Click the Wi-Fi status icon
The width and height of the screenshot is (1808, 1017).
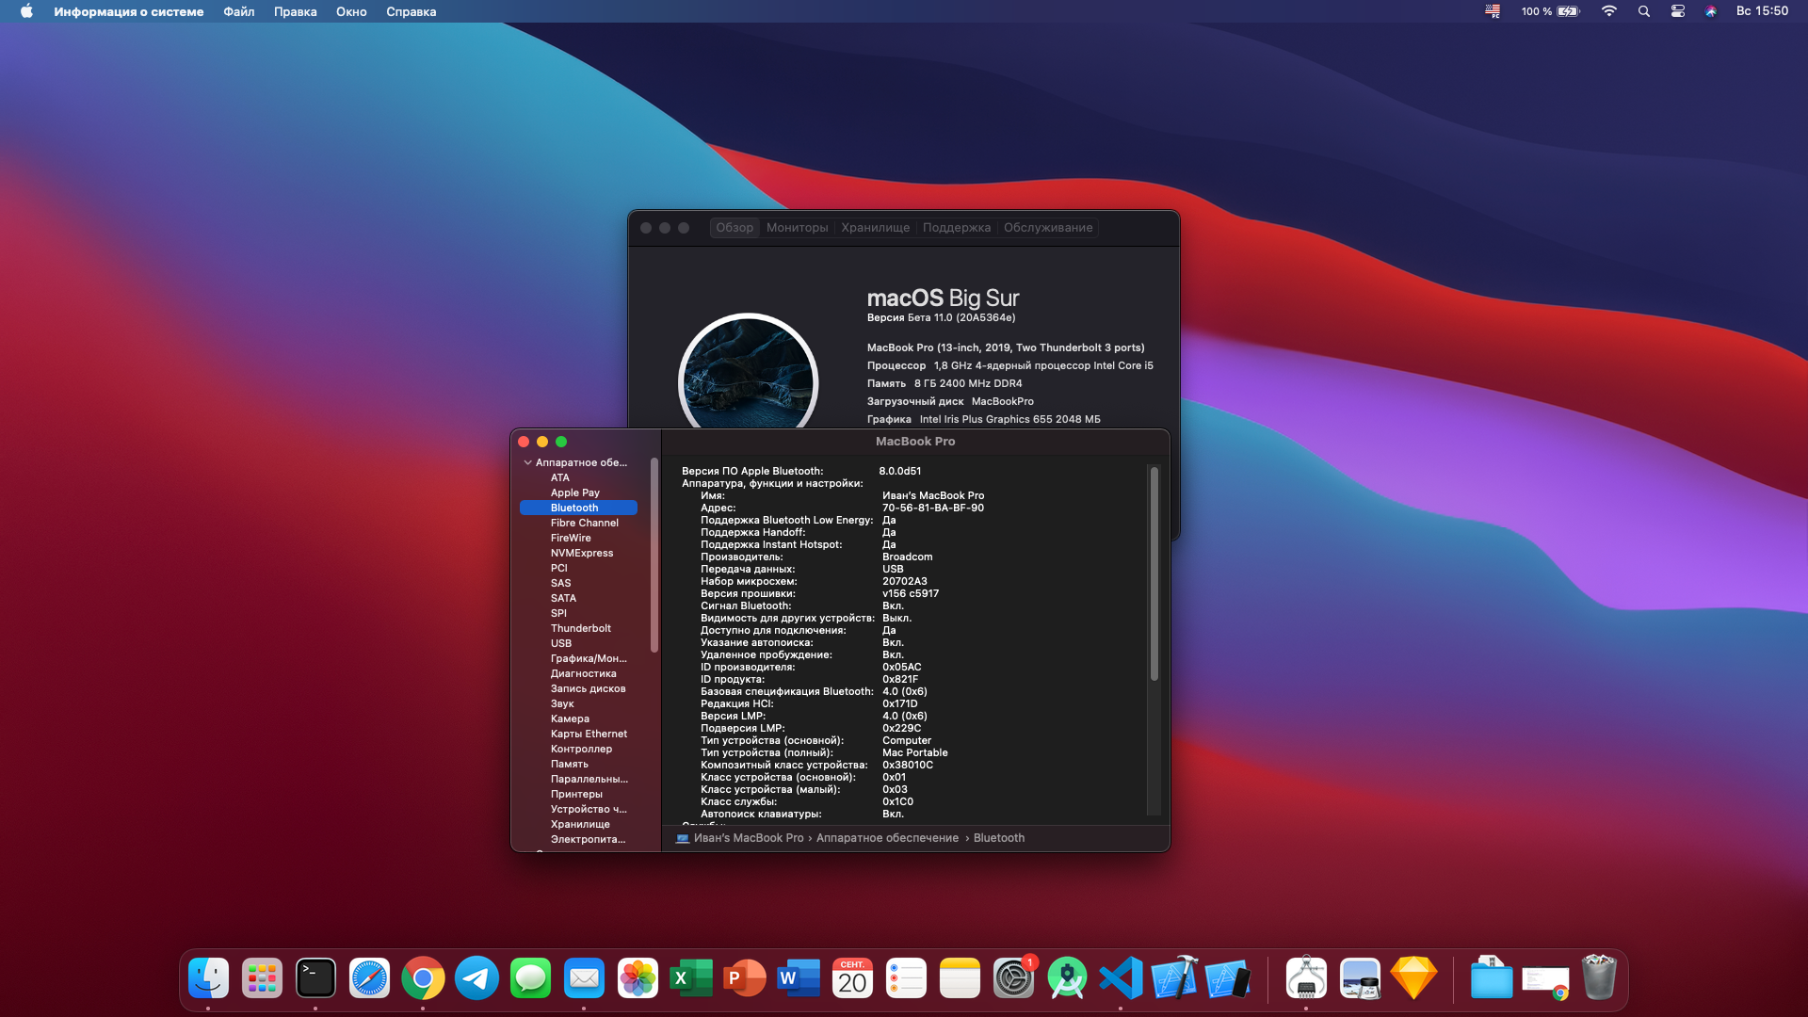pos(1608,11)
